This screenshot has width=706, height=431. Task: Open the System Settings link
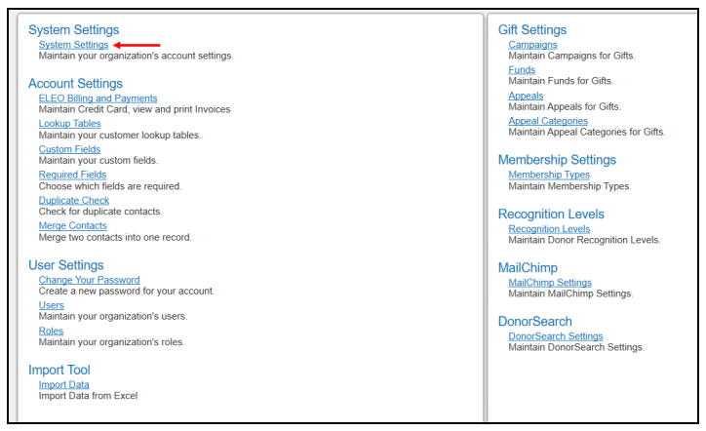pos(73,45)
